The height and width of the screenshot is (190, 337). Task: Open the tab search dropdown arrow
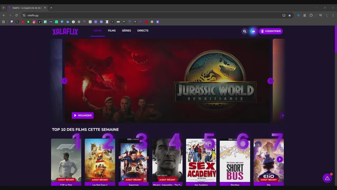tap(3, 8)
